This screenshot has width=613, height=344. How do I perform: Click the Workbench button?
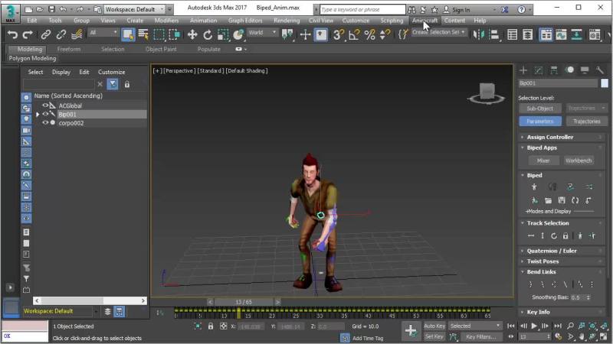[x=579, y=161]
